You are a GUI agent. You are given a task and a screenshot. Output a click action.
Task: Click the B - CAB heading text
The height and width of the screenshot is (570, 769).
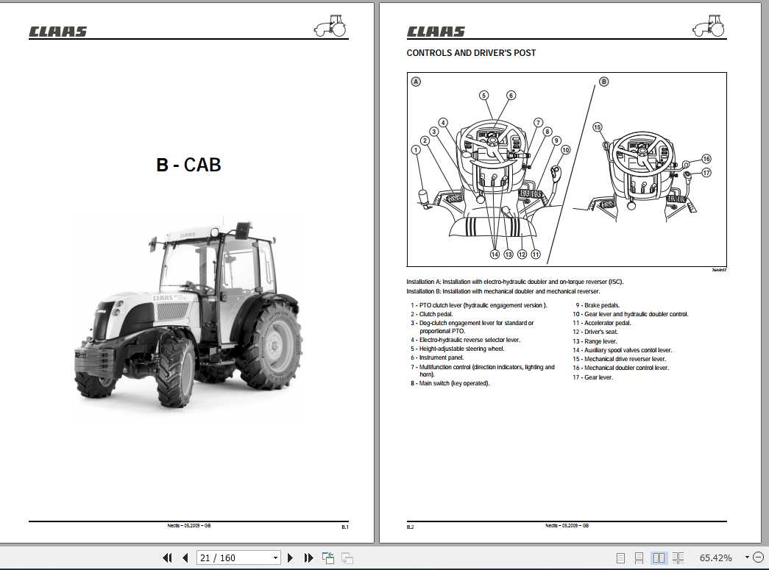[188, 165]
